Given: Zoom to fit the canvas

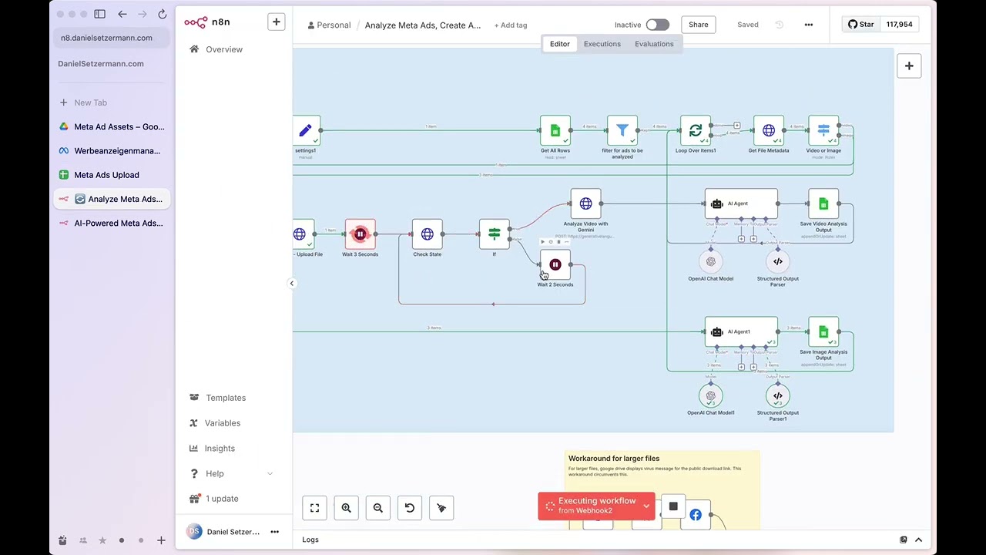Looking at the screenshot, I should [314, 508].
